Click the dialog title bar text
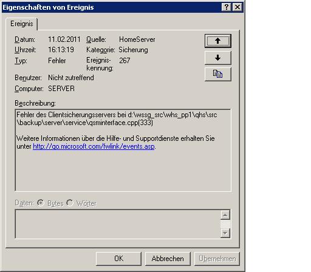 click(x=48, y=7)
